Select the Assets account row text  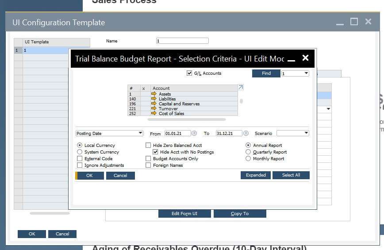165,94
